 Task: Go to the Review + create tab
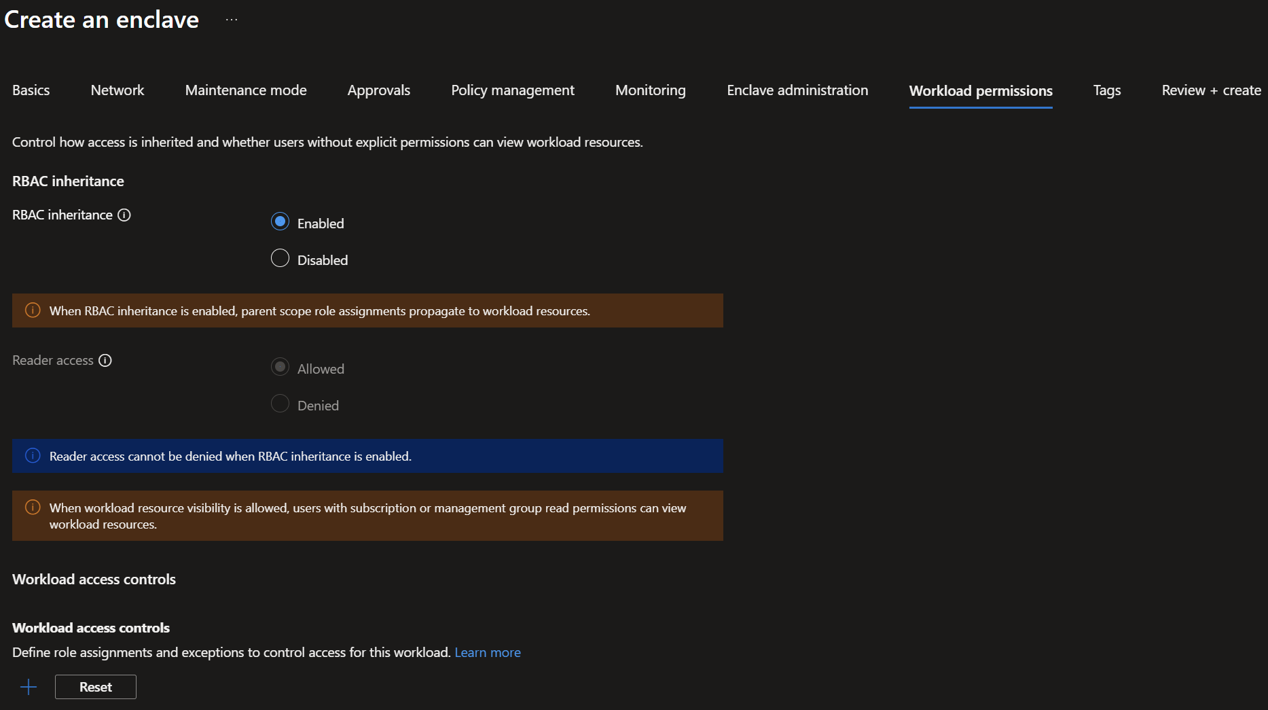1211,90
